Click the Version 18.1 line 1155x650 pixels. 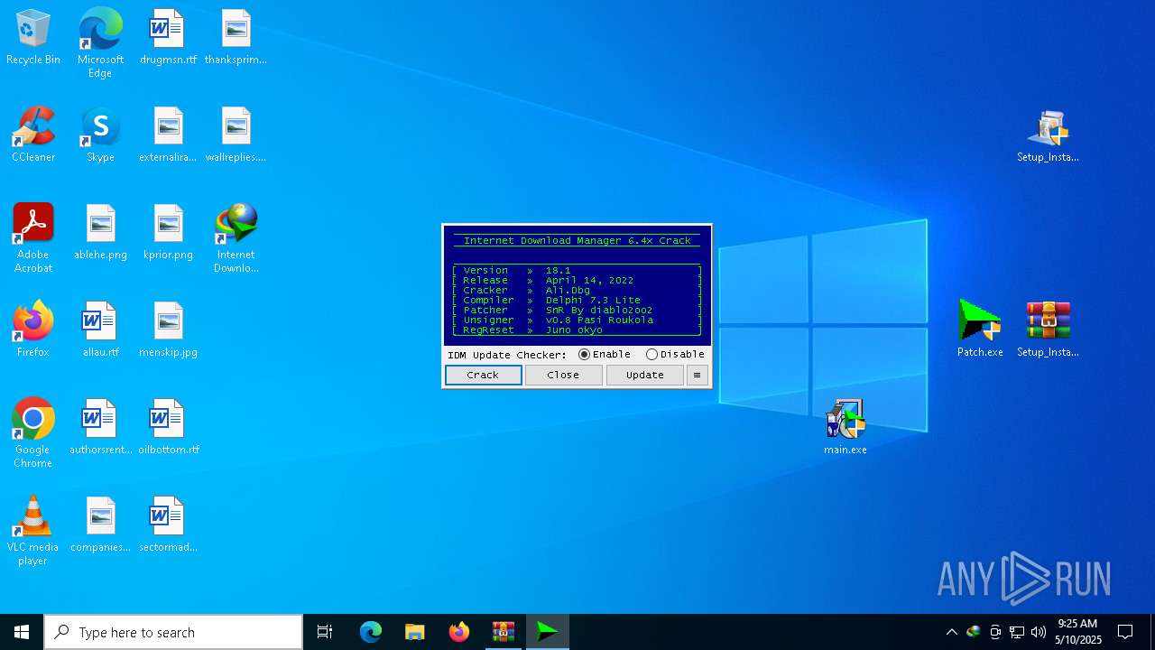pyautogui.click(x=577, y=270)
